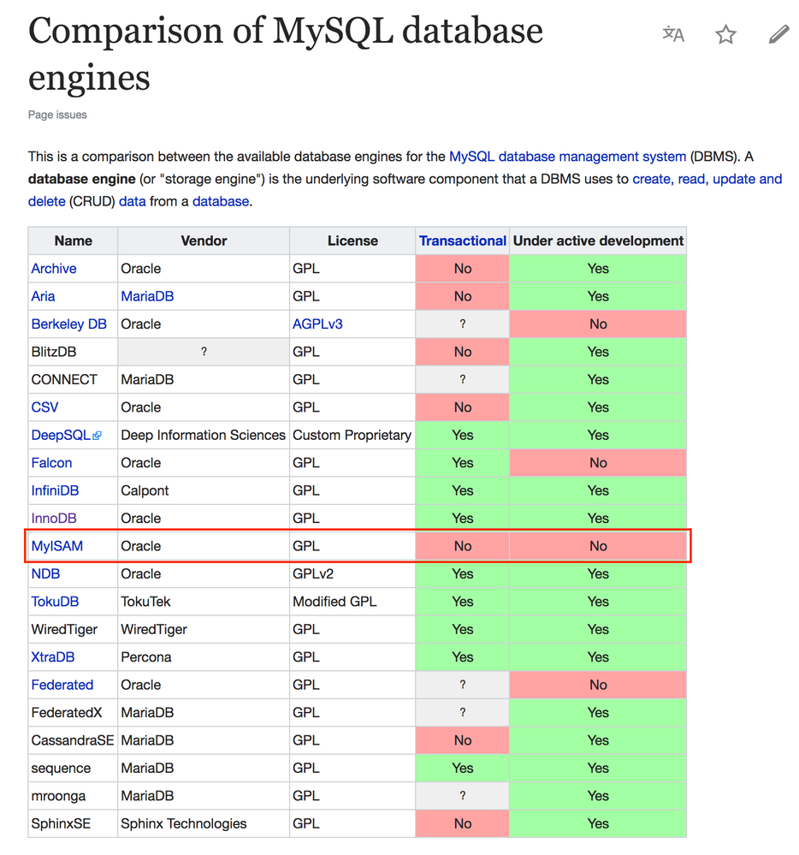Open the visited InnoDB link
Viewport: 799px width, 855px height.
(x=53, y=518)
